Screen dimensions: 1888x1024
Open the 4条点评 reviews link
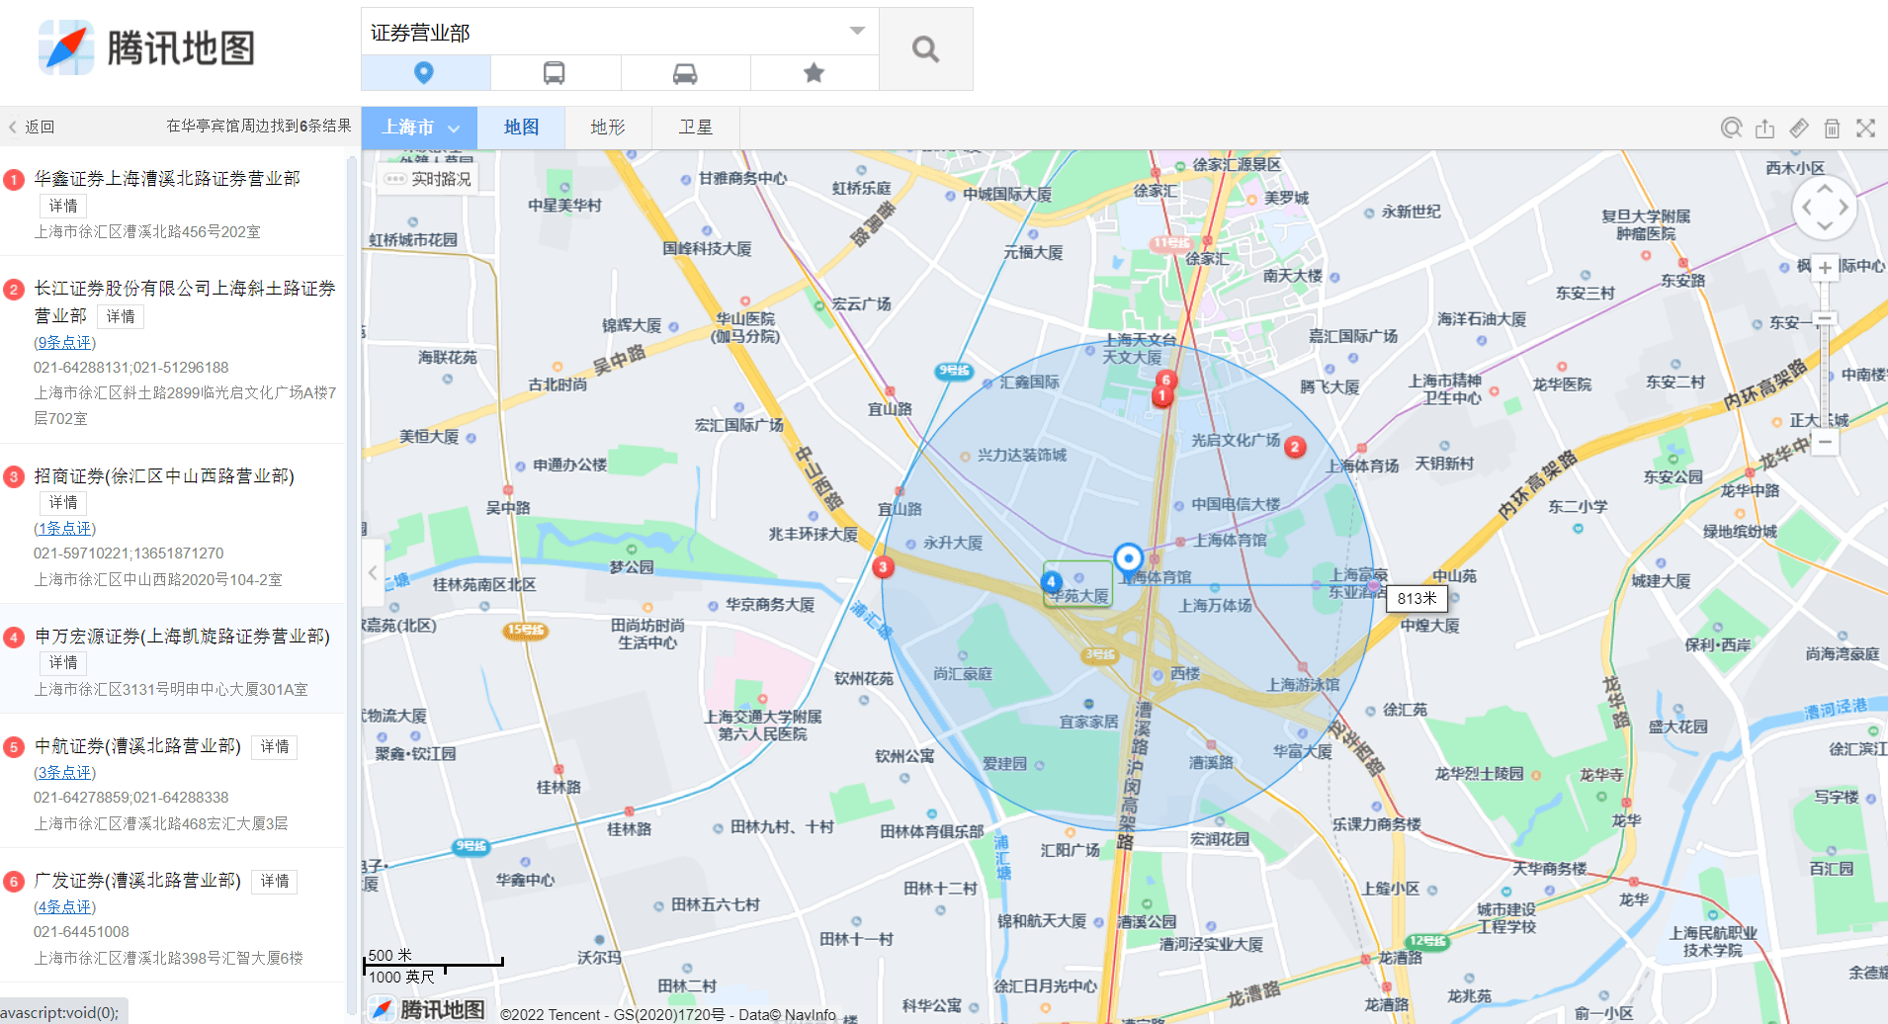[64, 907]
